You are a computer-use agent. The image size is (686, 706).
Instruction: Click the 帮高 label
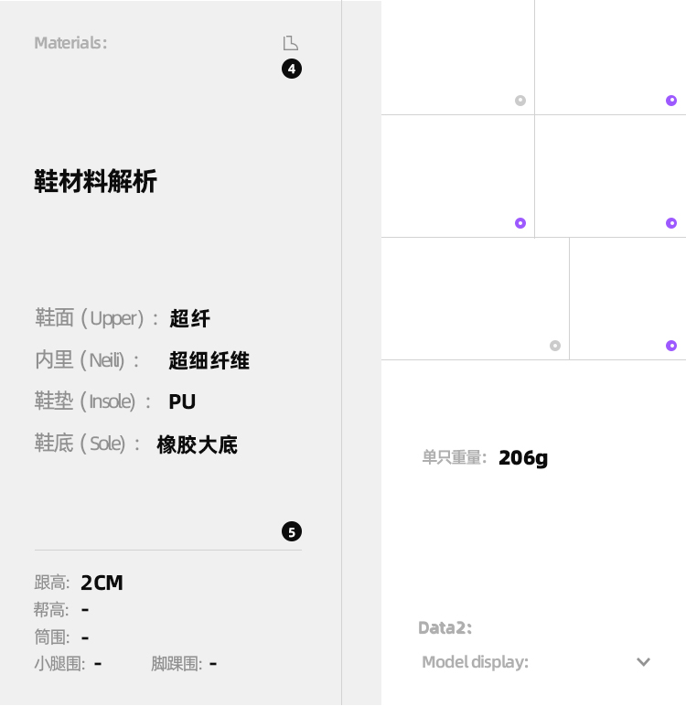[51, 610]
